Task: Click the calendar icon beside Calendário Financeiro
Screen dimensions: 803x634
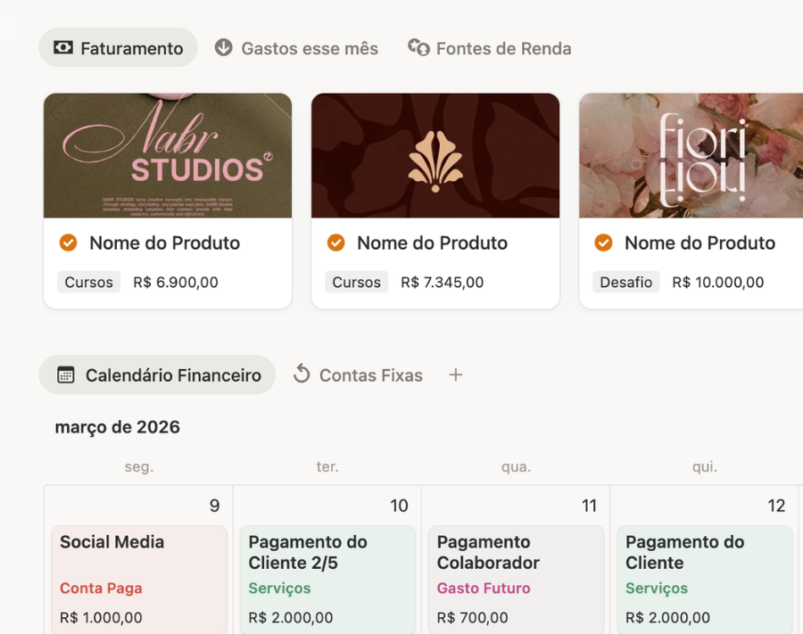Action: [66, 375]
